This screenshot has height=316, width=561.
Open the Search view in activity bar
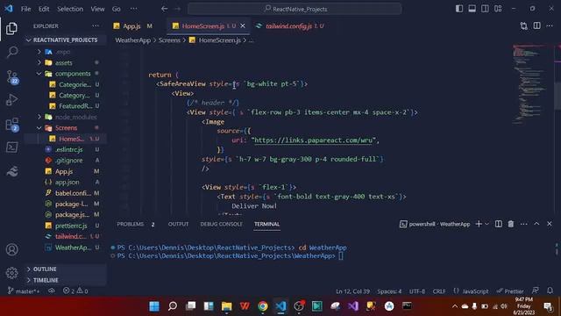(x=11, y=53)
